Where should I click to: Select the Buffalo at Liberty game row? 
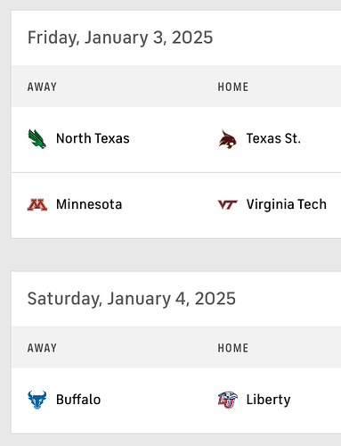(x=176, y=401)
